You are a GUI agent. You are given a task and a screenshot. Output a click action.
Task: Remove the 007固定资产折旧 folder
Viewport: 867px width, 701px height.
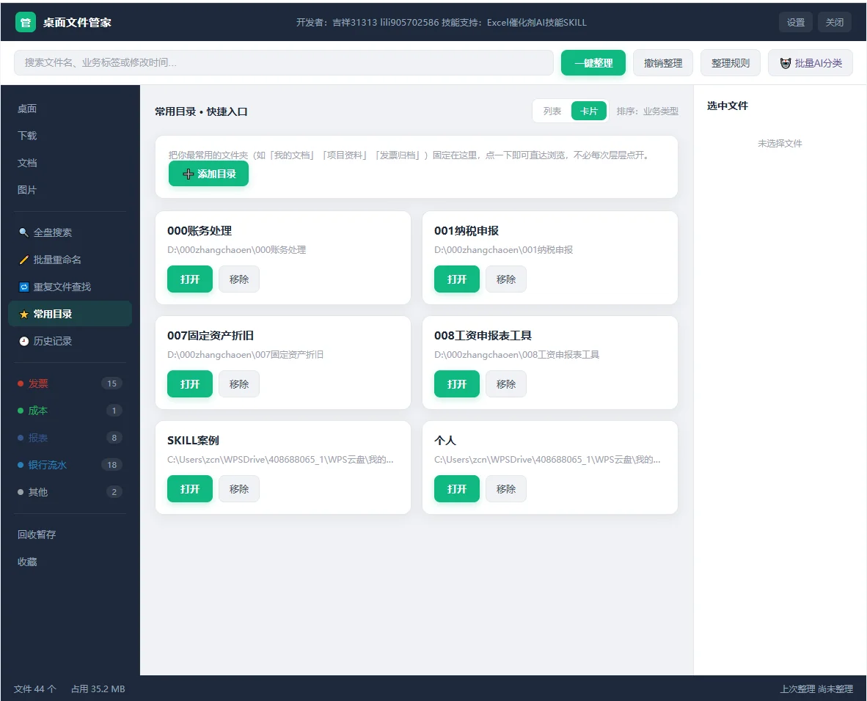point(239,383)
